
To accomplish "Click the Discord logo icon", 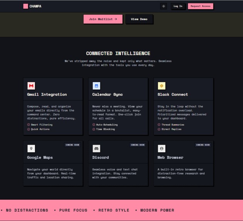I will (96, 148).
